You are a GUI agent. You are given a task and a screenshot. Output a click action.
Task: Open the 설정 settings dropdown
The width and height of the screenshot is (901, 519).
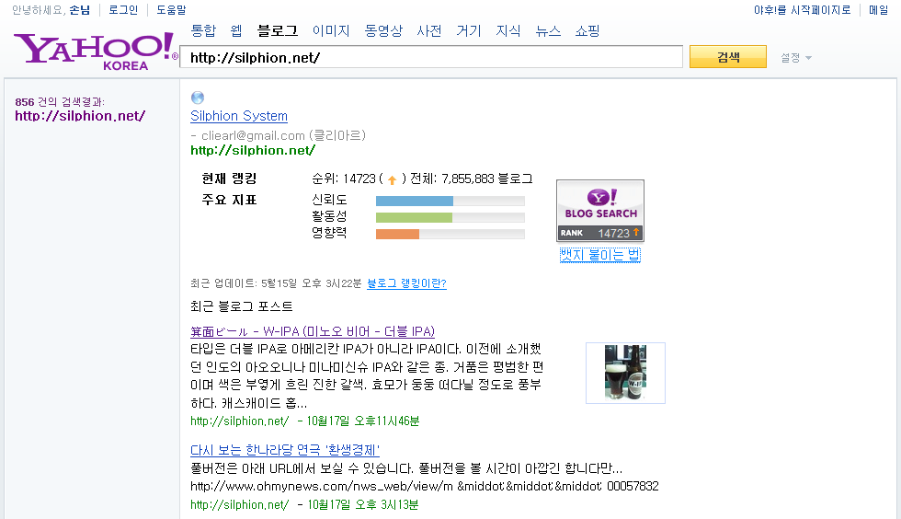click(795, 58)
